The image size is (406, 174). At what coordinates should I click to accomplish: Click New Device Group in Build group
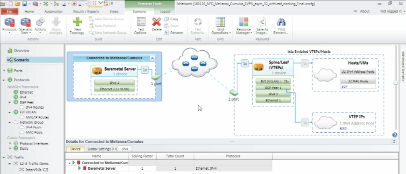click(106, 19)
